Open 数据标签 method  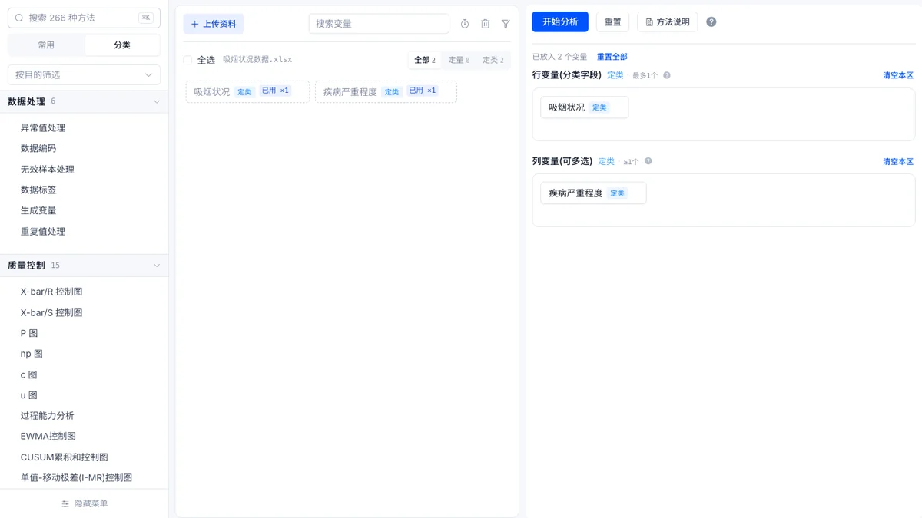[38, 190]
